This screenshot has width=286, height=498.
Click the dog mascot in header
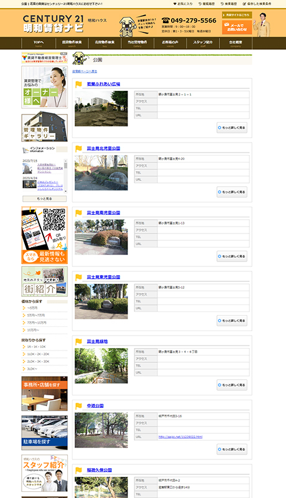click(128, 26)
